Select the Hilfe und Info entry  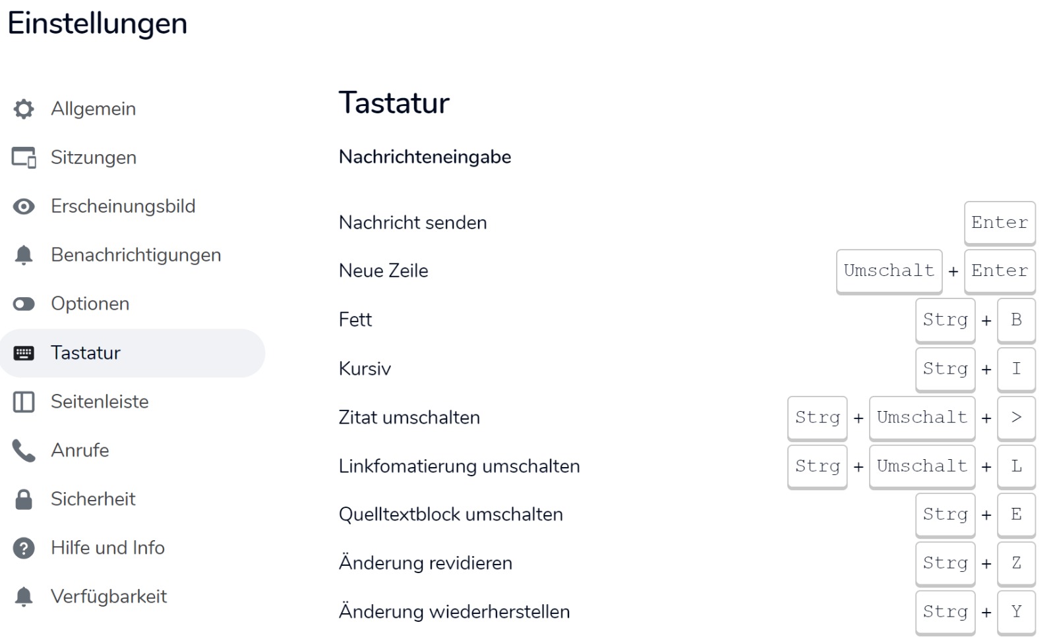[x=107, y=548]
